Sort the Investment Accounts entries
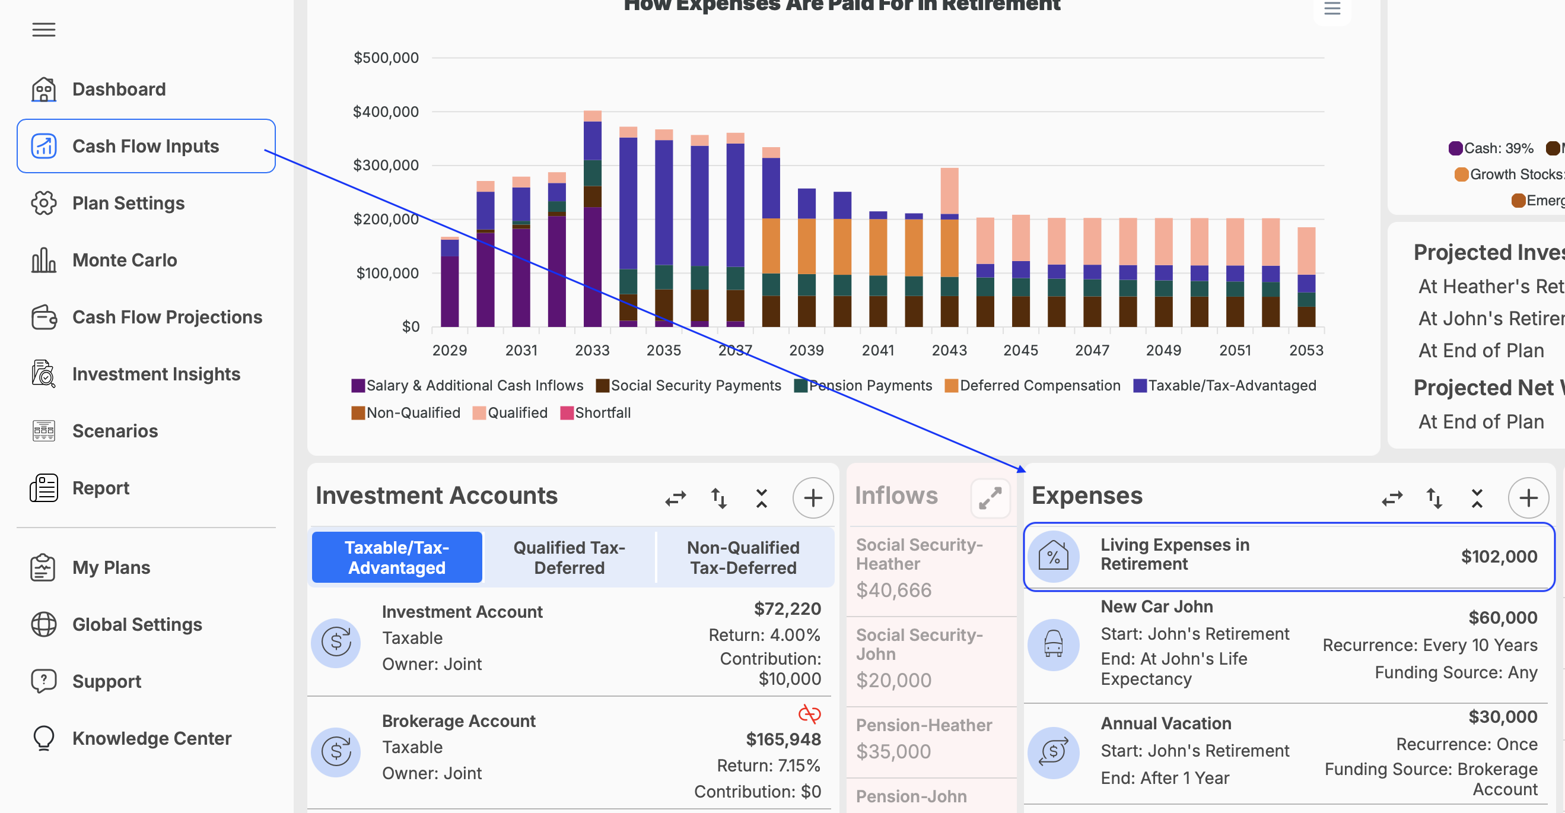This screenshot has width=1565, height=813. click(x=718, y=498)
